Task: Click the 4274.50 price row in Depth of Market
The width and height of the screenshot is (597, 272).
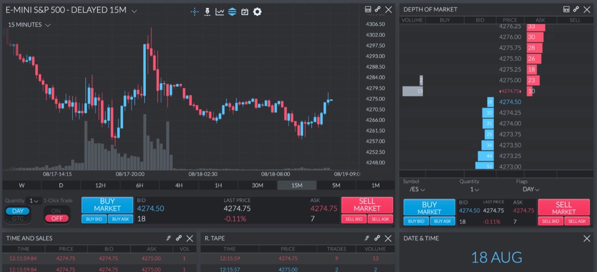Action: click(x=496, y=102)
